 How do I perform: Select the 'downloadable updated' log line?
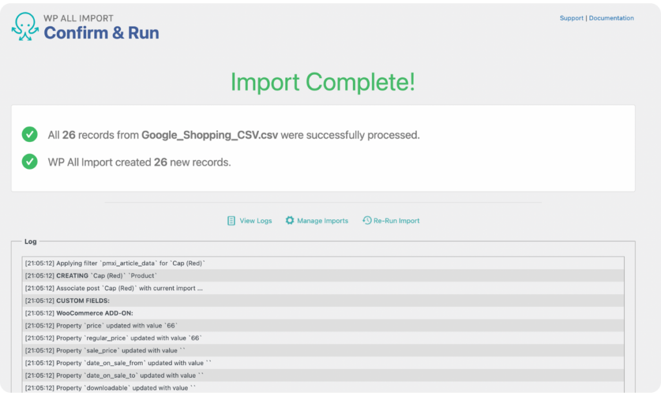pyautogui.click(x=323, y=388)
